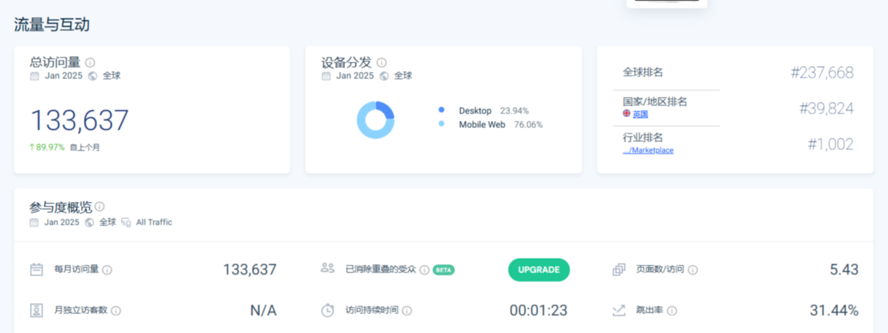Click the 全球排名 label

tap(643, 72)
